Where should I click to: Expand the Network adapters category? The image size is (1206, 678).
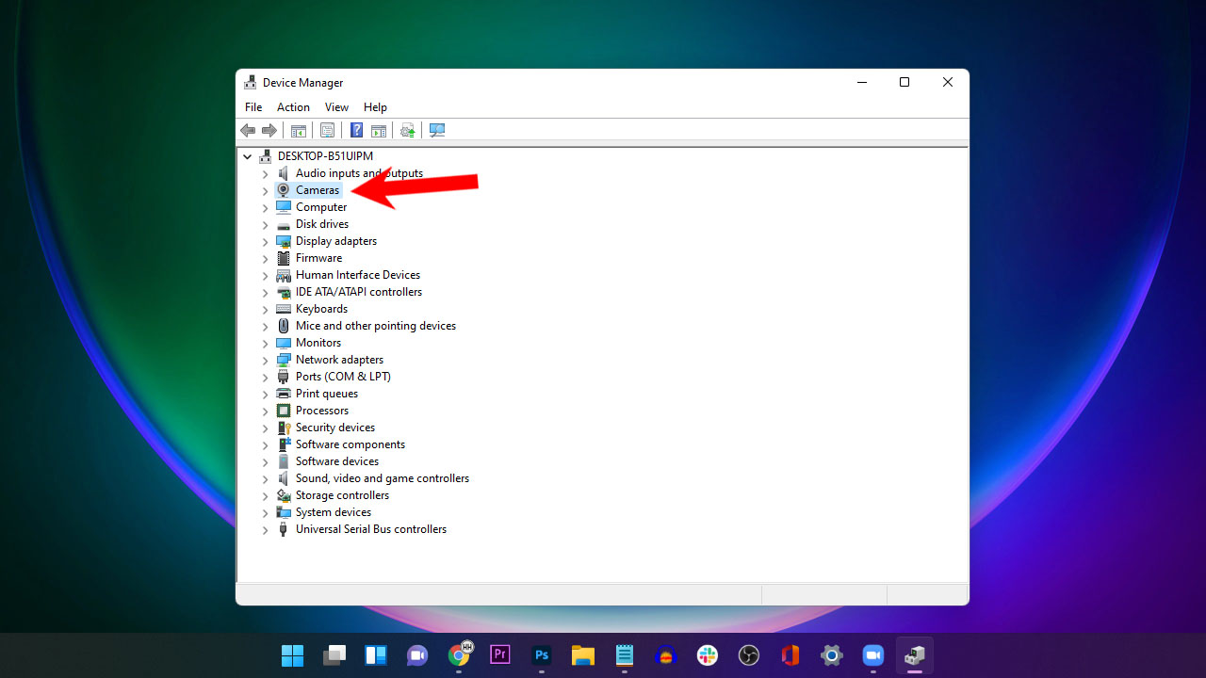click(x=265, y=360)
